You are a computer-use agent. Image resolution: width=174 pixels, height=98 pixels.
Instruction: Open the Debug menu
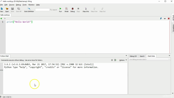coord(18,5)
